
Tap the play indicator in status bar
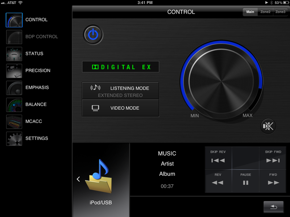[266, 3]
